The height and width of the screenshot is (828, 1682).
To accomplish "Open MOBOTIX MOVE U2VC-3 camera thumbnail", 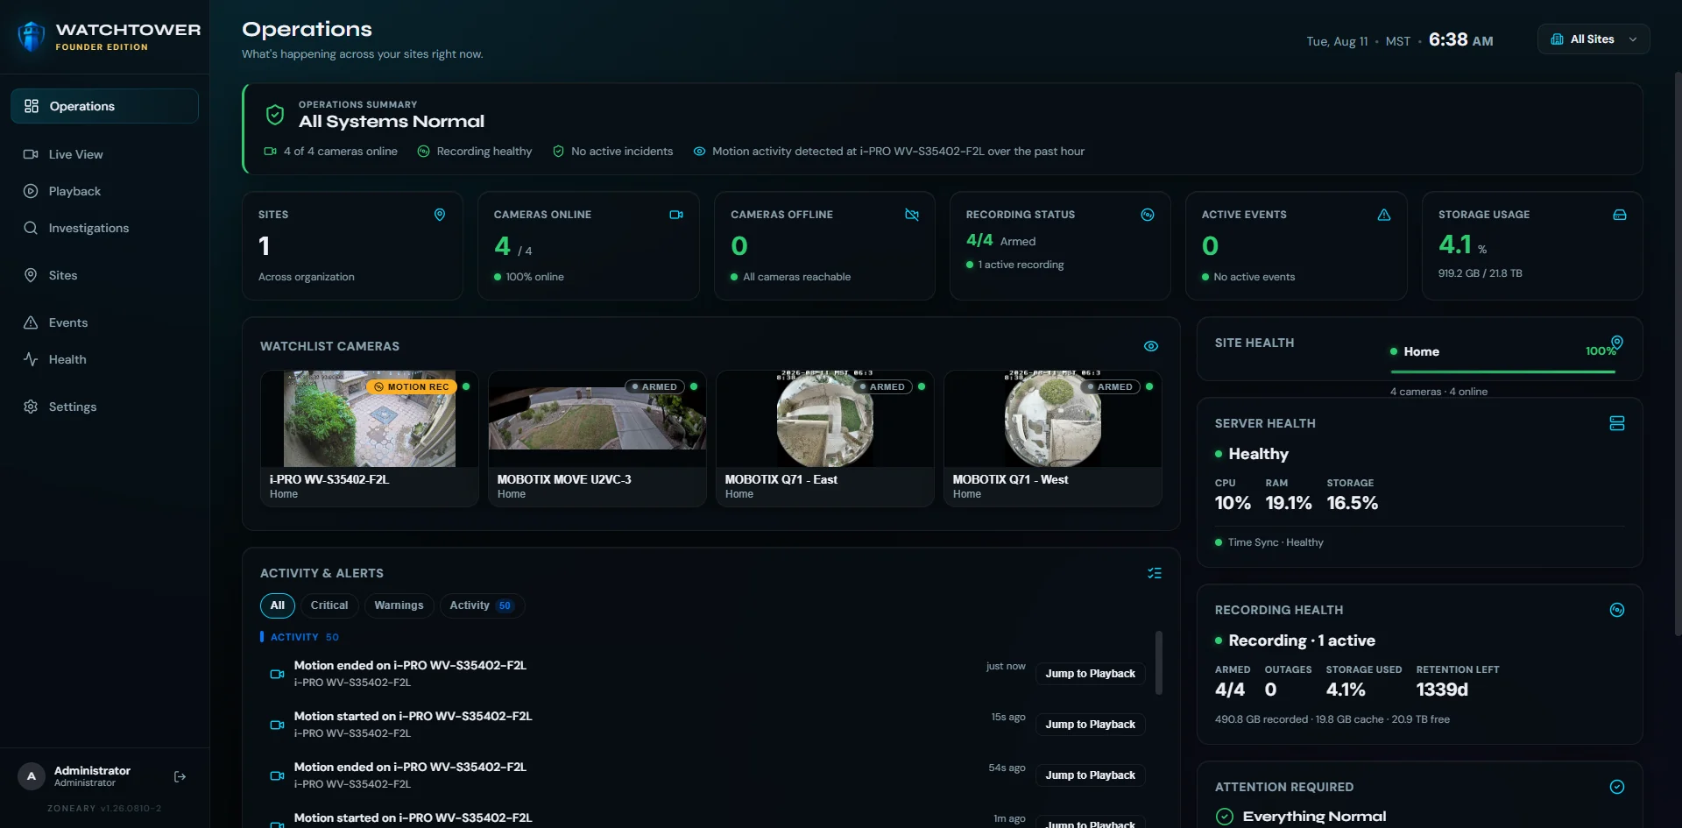I will coord(597,419).
